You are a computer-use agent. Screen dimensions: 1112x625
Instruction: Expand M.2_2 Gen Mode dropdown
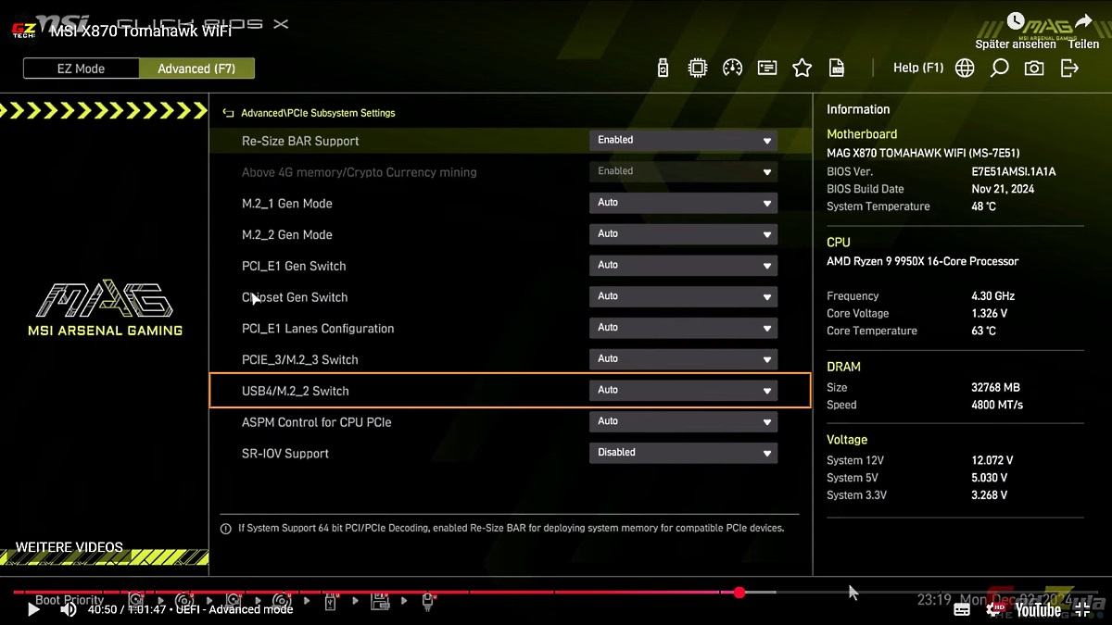coord(683,234)
